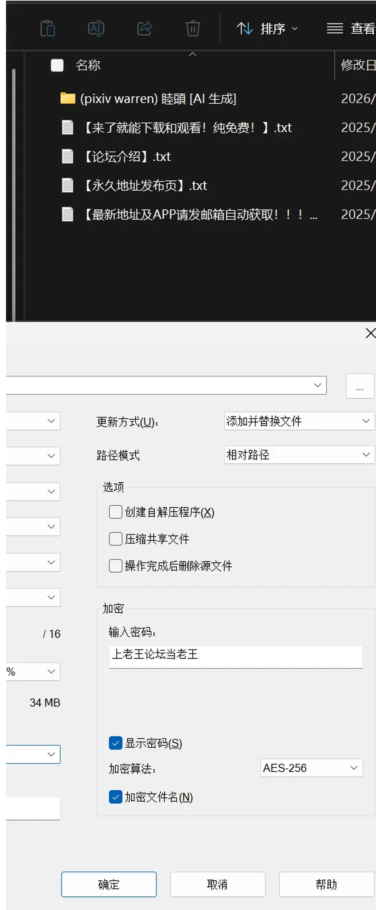Open the 排序 sort dropdown in Explorer

(x=268, y=29)
